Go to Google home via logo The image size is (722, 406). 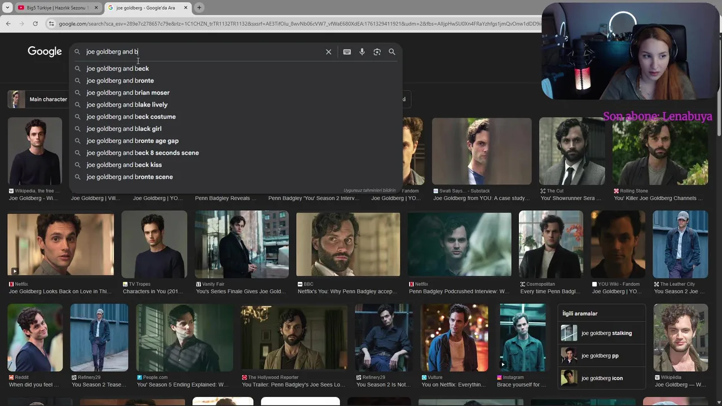pos(45,51)
